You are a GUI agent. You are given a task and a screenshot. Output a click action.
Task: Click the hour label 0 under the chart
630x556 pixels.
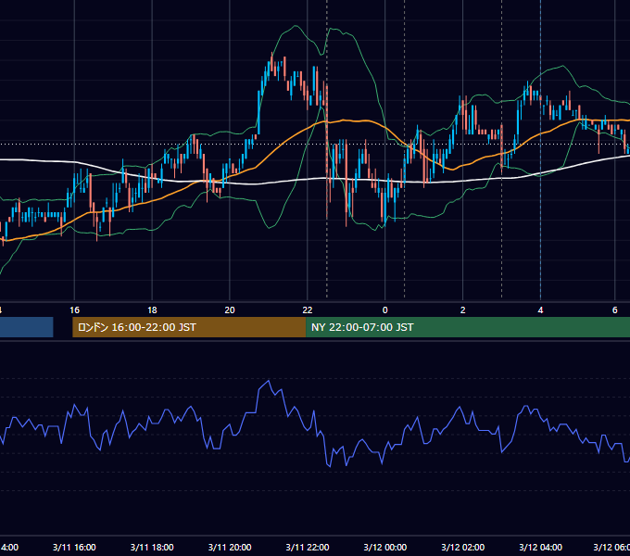384,310
